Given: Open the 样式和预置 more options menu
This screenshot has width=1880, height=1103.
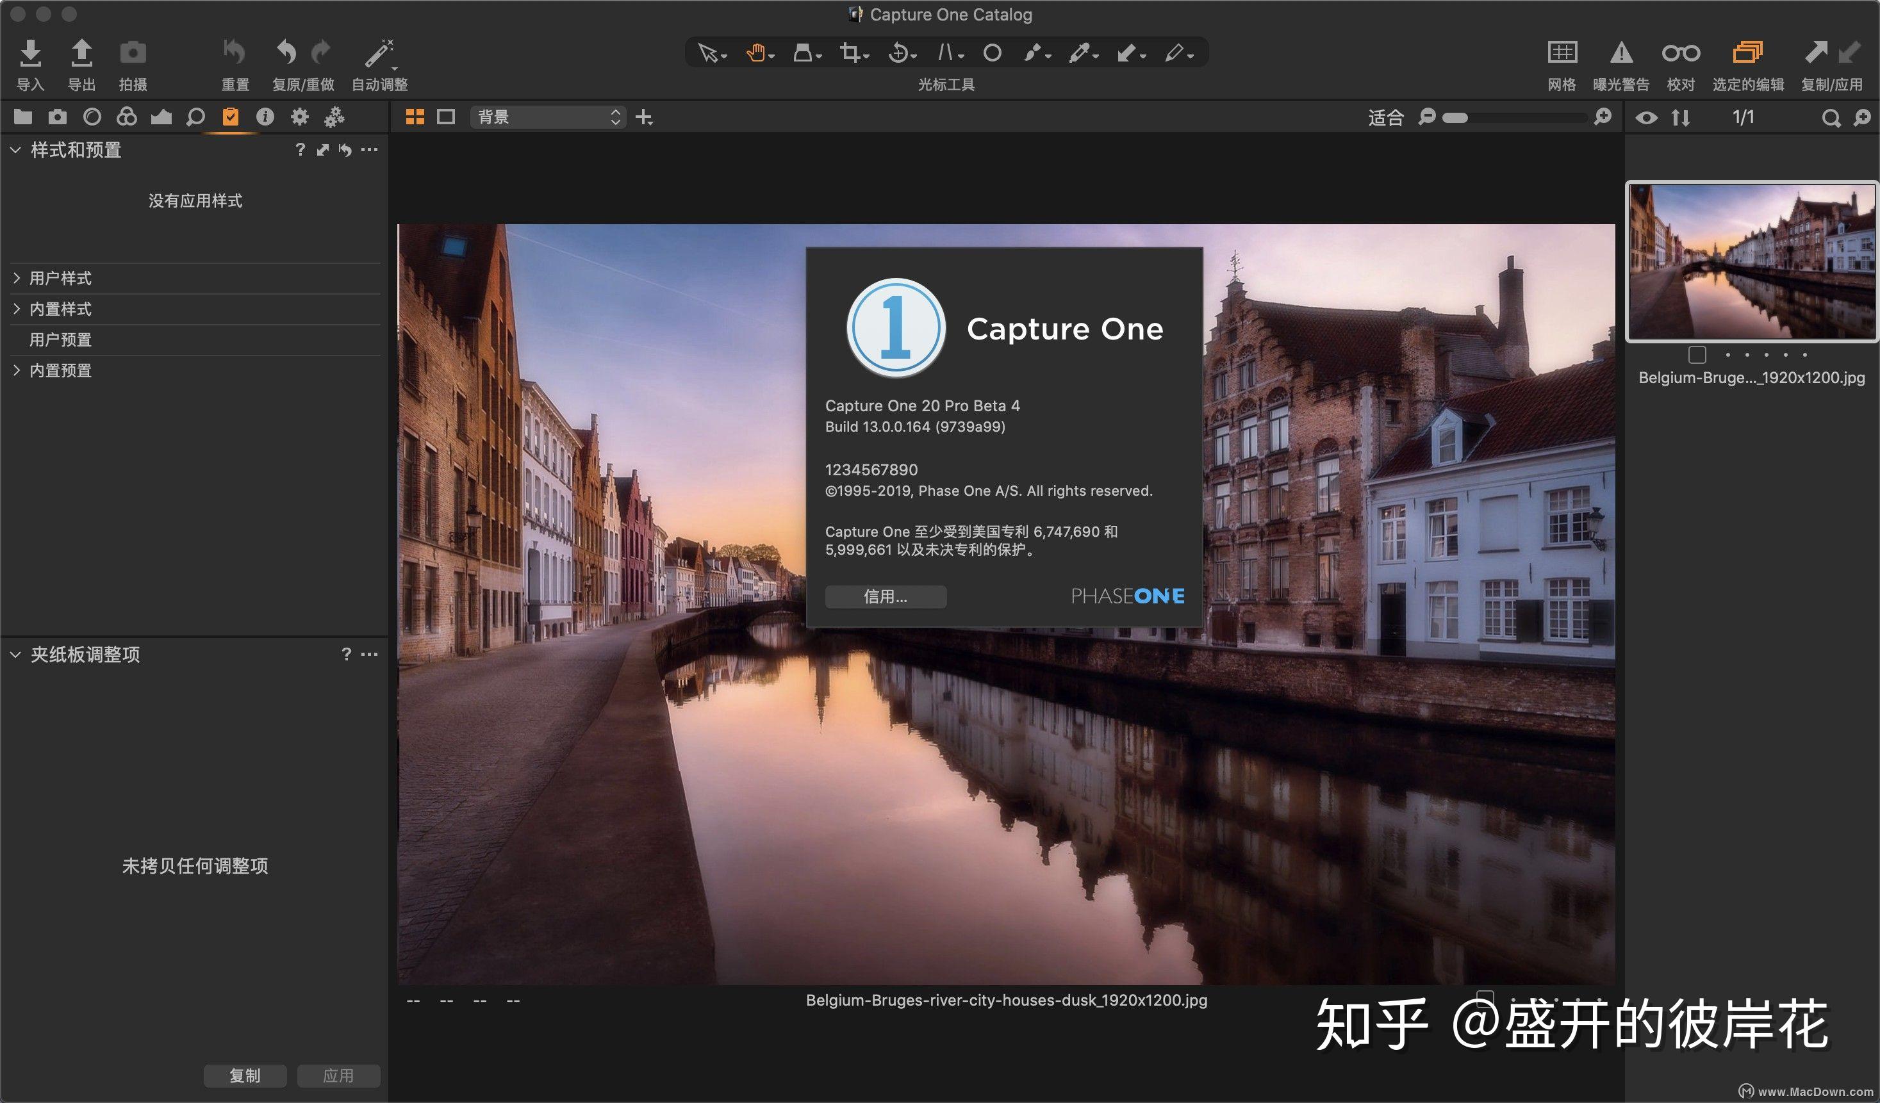Looking at the screenshot, I should click(369, 150).
